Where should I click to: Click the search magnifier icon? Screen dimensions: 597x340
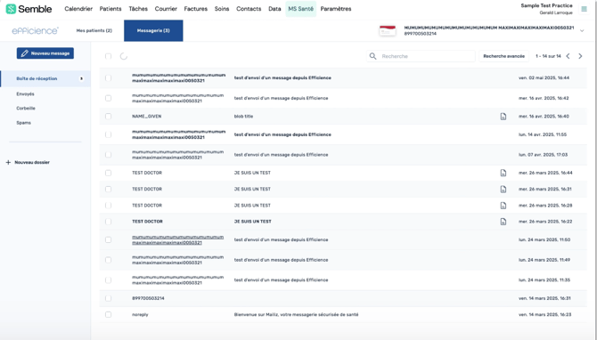373,56
